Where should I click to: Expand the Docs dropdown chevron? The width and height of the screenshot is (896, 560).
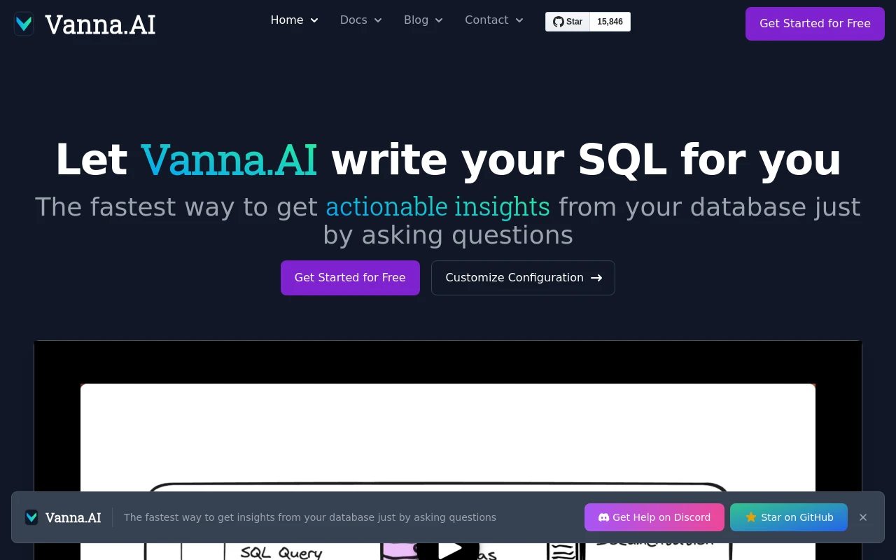(x=377, y=20)
